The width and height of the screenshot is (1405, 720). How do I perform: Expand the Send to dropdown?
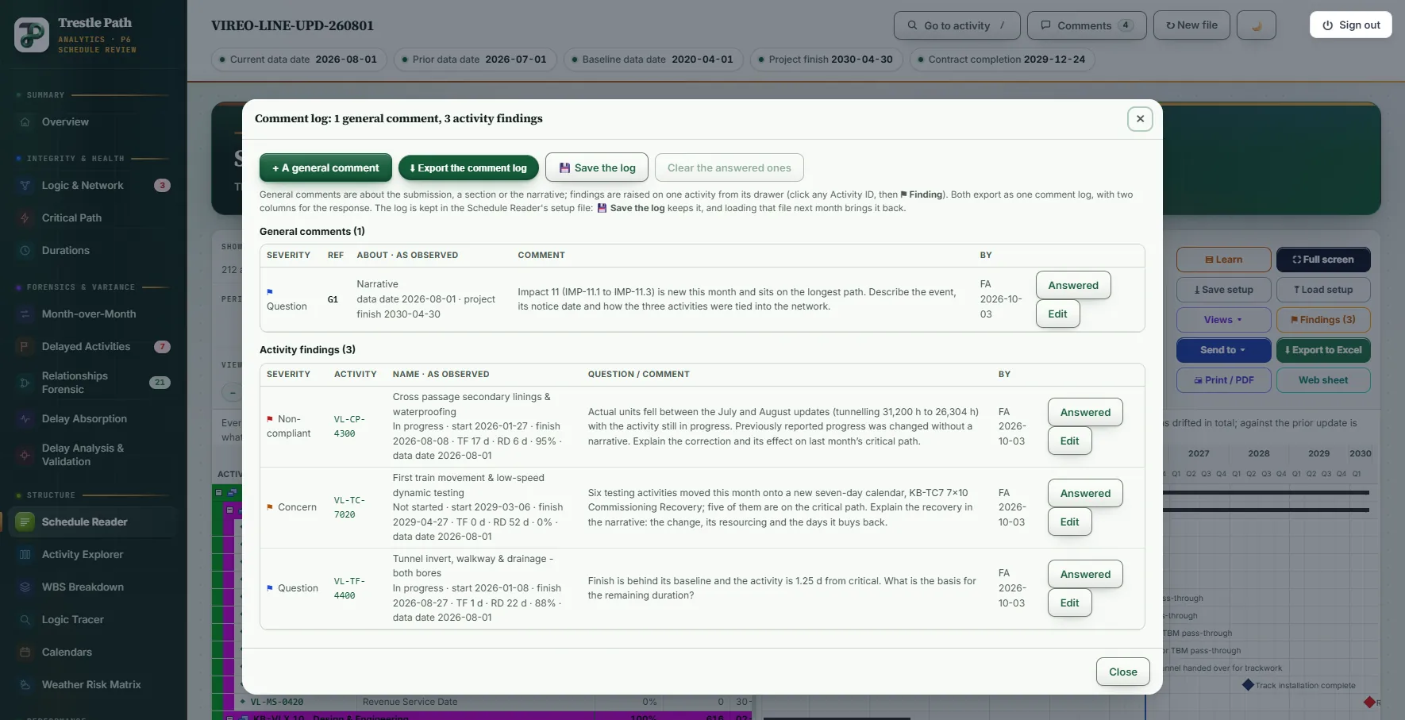[x=1222, y=350]
